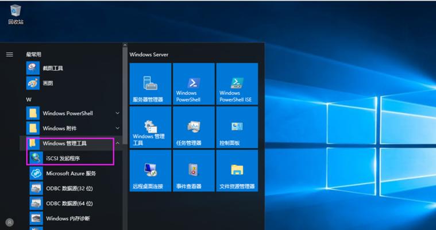Open the Windows 附件 folder
The image size is (436, 230).
tap(74, 128)
